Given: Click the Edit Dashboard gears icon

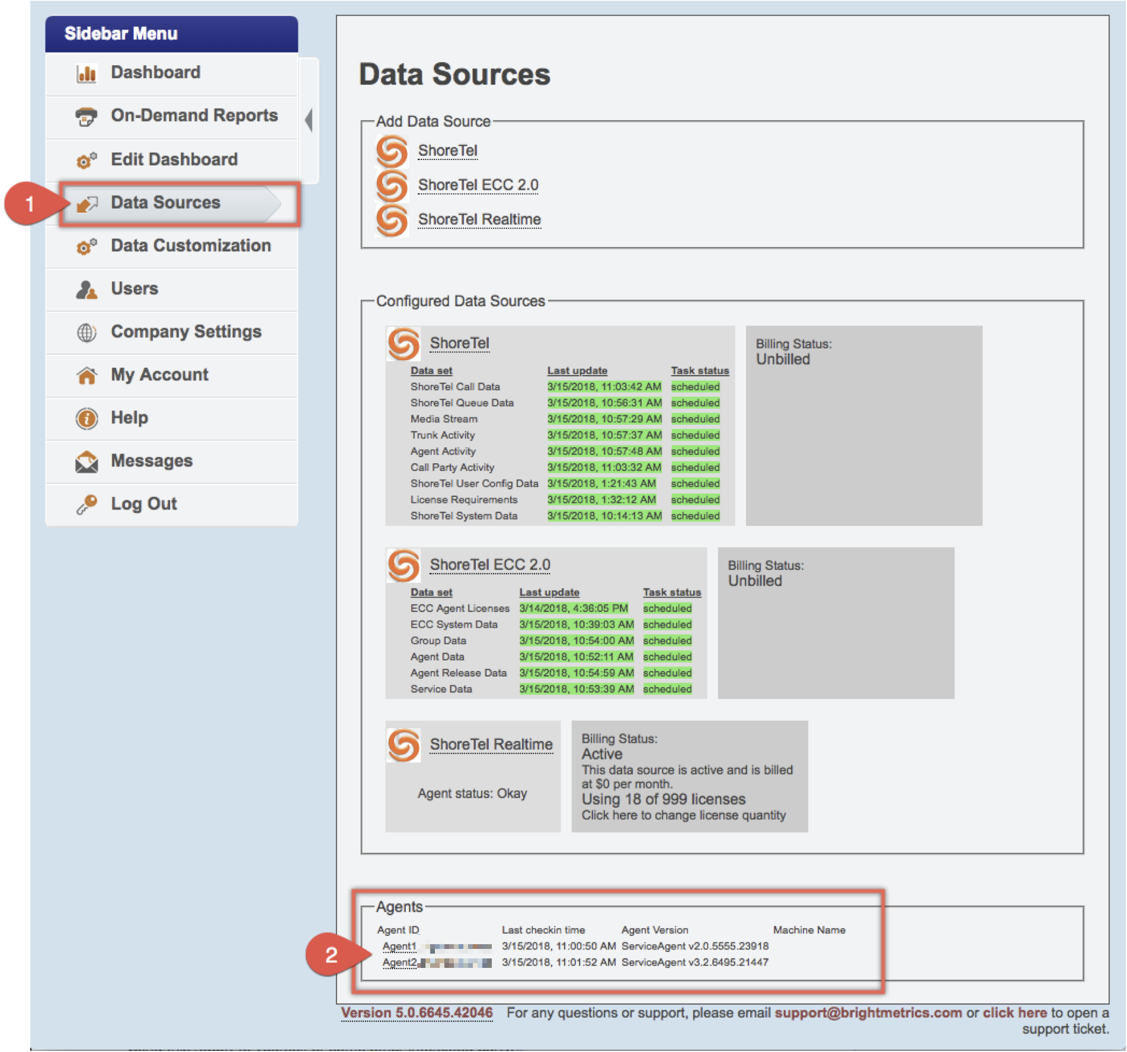Looking at the screenshot, I should point(87,160).
